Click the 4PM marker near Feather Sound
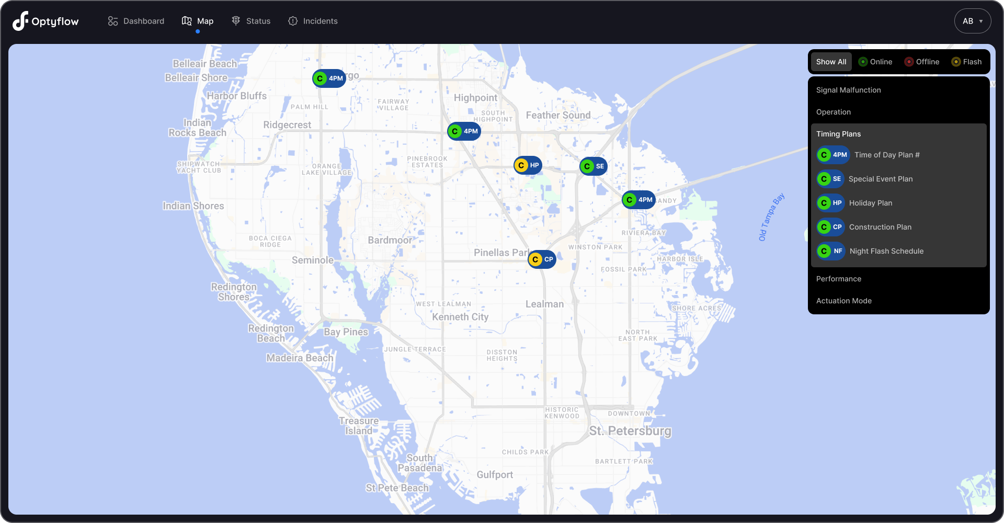This screenshot has height=523, width=1004. point(464,131)
